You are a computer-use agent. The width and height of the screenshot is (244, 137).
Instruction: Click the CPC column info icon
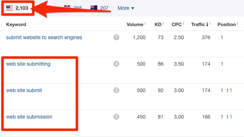tap(183, 23)
